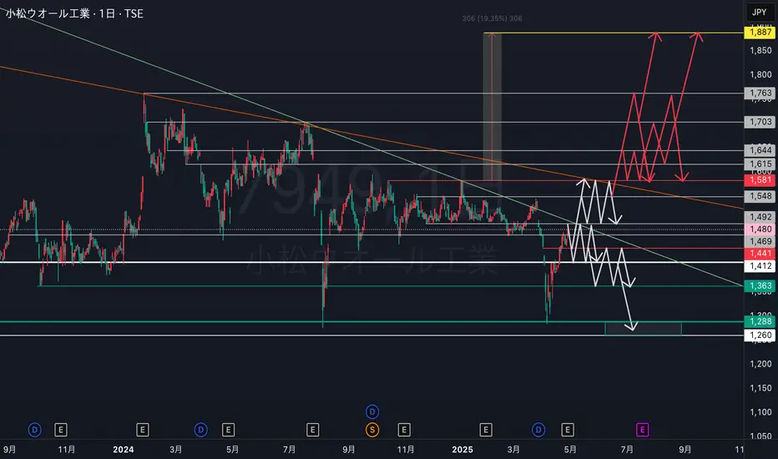Click the 1,100 price axis value

coord(760,412)
